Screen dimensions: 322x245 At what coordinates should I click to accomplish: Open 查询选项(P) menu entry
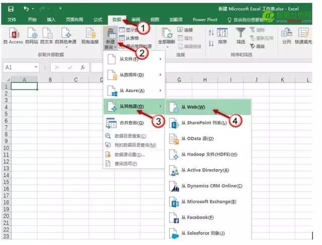[x=134, y=164]
